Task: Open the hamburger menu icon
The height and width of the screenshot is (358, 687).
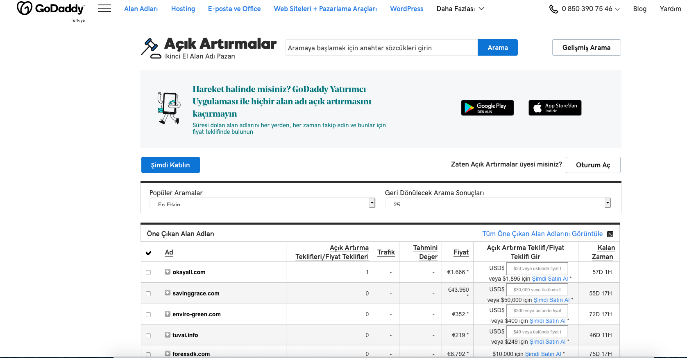Action: point(104,8)
